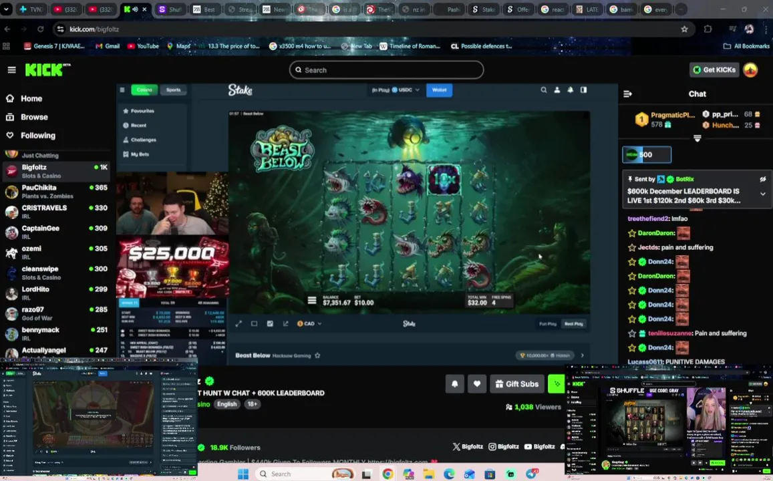Collapse the chat panel with arrow icon
Viewport: 773px width, 481px height.
pos(627,94)
